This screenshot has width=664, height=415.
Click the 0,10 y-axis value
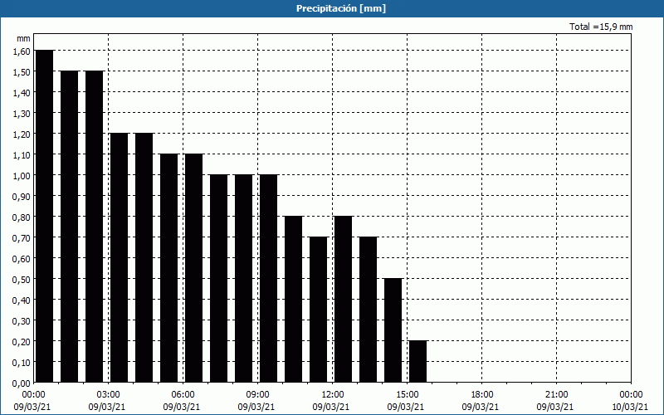tap(22, 362)
